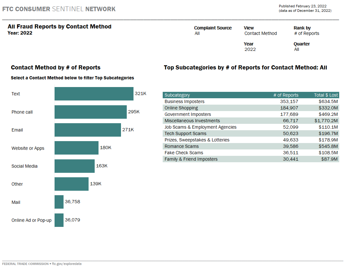Select the Phone call bar to filter subcategories

point(91,112)
